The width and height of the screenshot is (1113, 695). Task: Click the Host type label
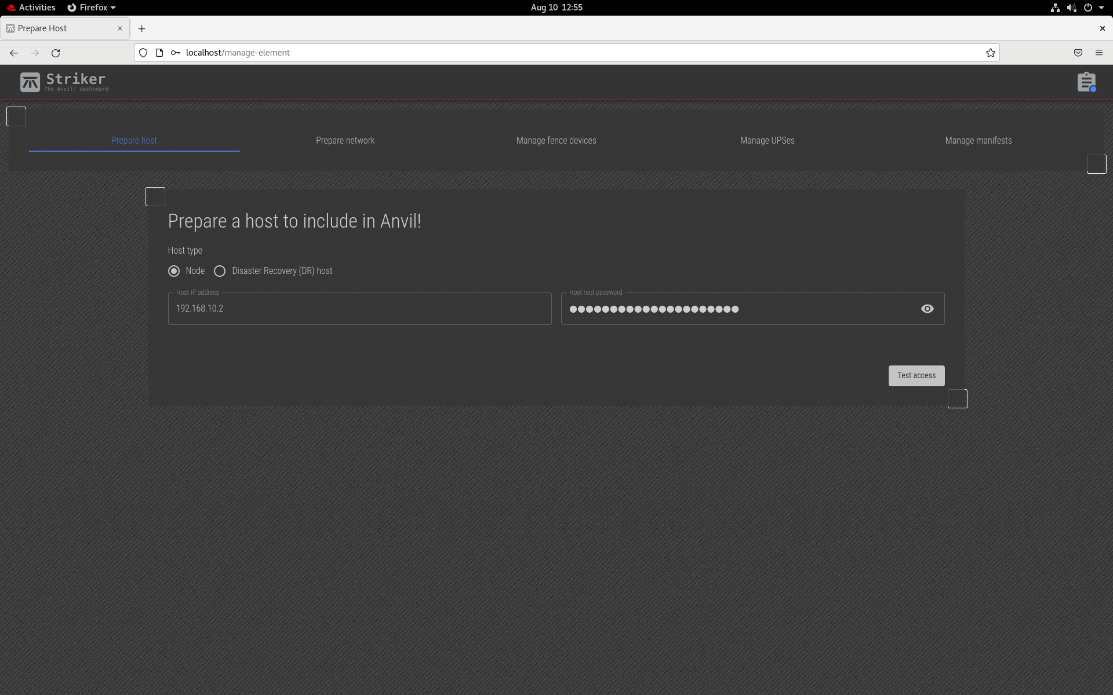pyautogui.click(x=185, y=250)
